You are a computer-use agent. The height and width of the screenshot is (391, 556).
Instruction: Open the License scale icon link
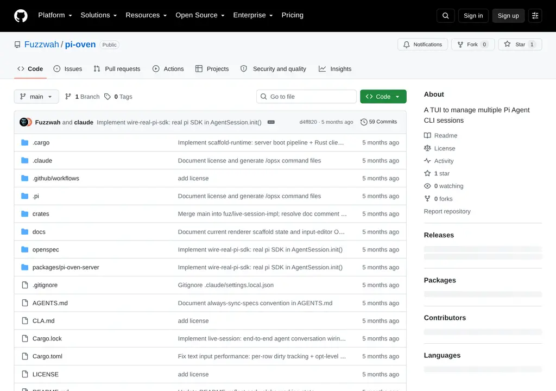coord(439,148)
